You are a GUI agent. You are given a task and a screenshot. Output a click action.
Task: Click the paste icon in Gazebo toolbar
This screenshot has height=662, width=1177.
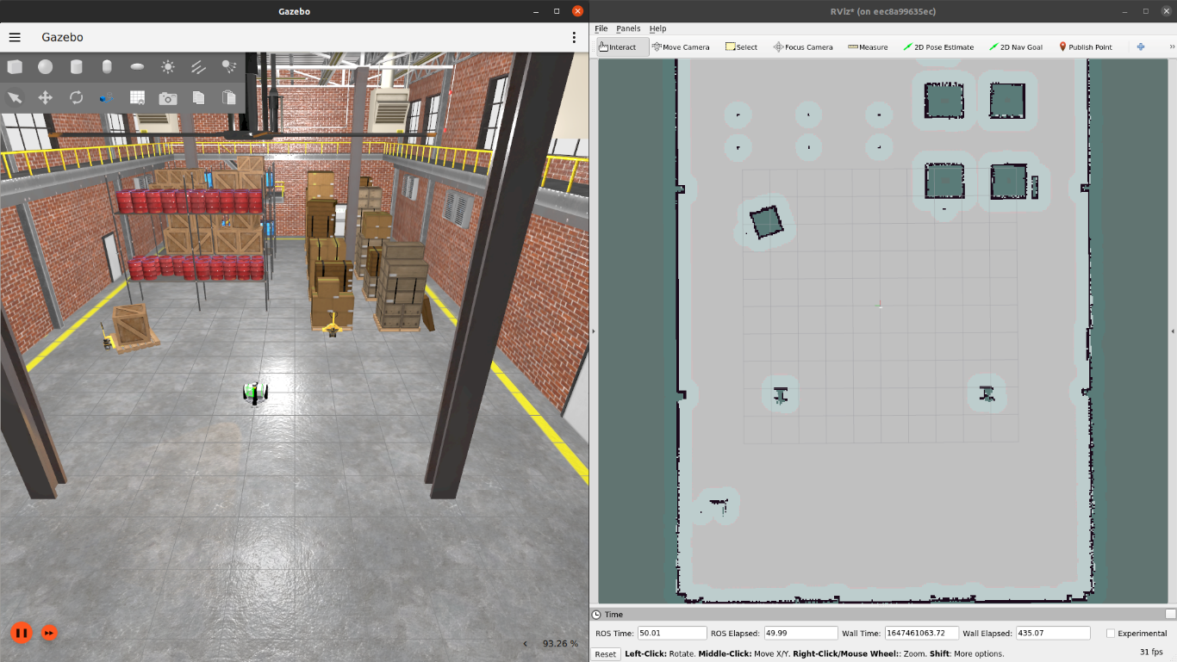tap(229, 98)
